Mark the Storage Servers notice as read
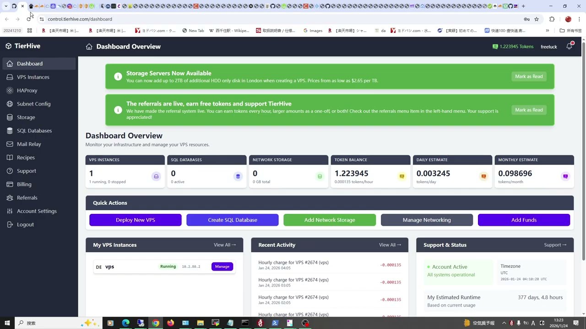Screen dimensions: 586x329 click(x=529, y=76)
